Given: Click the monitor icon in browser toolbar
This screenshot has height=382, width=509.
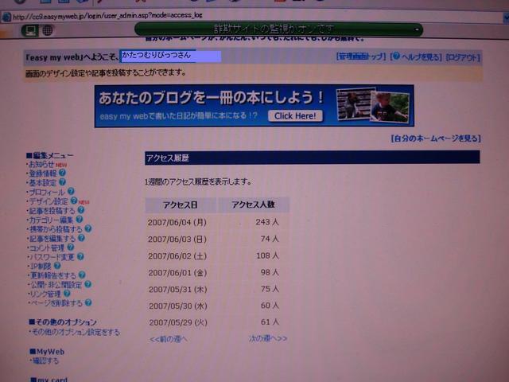Looking at the screenshot, I should click(x=30, y=30).
